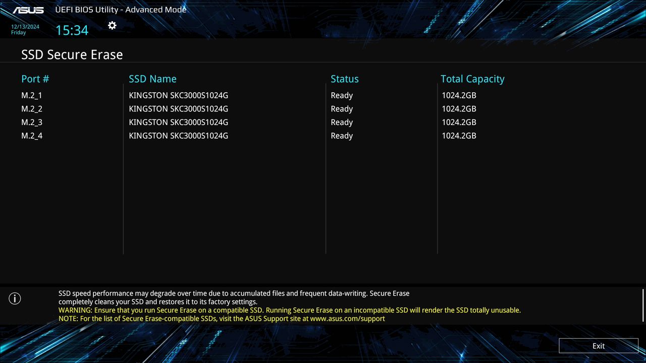
Task: Click the 15:34 clock display
Action: coord(72,30)
